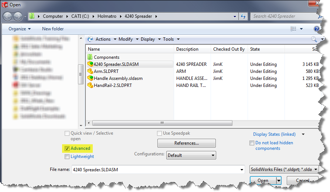Viewport: 330px width, 192px height.
Task: Enable the Lightweight checkbox
Action: [x=67, y=156]
